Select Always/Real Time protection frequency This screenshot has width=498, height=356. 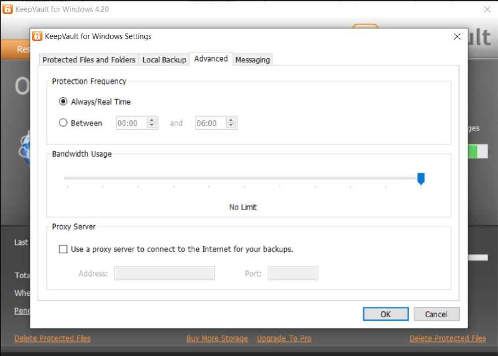coord(63,102)
